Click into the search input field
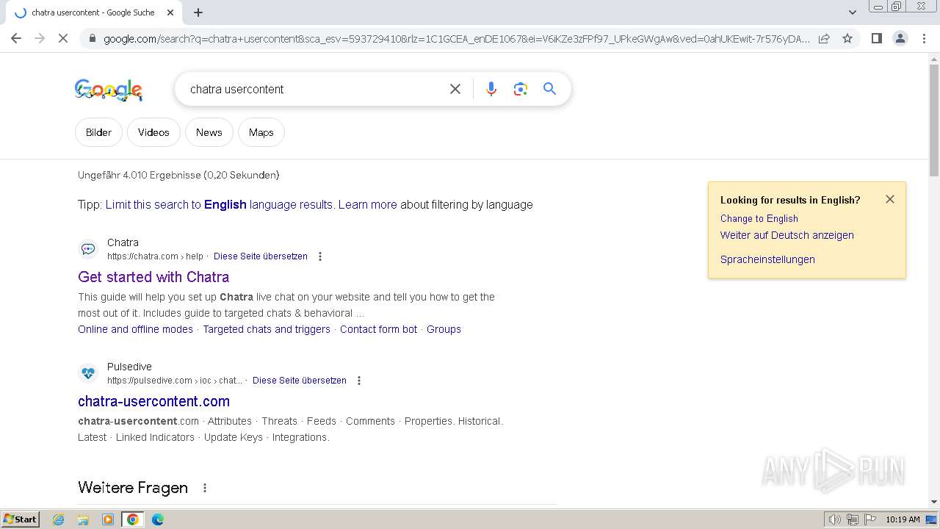 coord(312,89)
